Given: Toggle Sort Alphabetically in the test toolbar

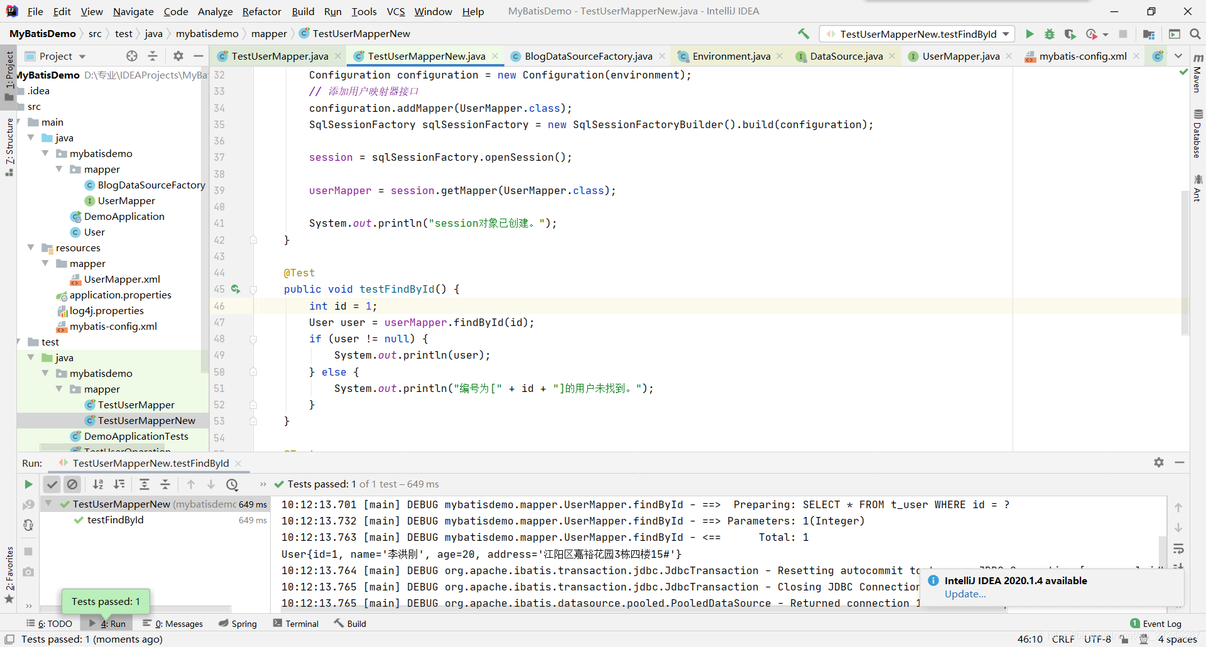Looking at the screenshot, I should 98,484.
